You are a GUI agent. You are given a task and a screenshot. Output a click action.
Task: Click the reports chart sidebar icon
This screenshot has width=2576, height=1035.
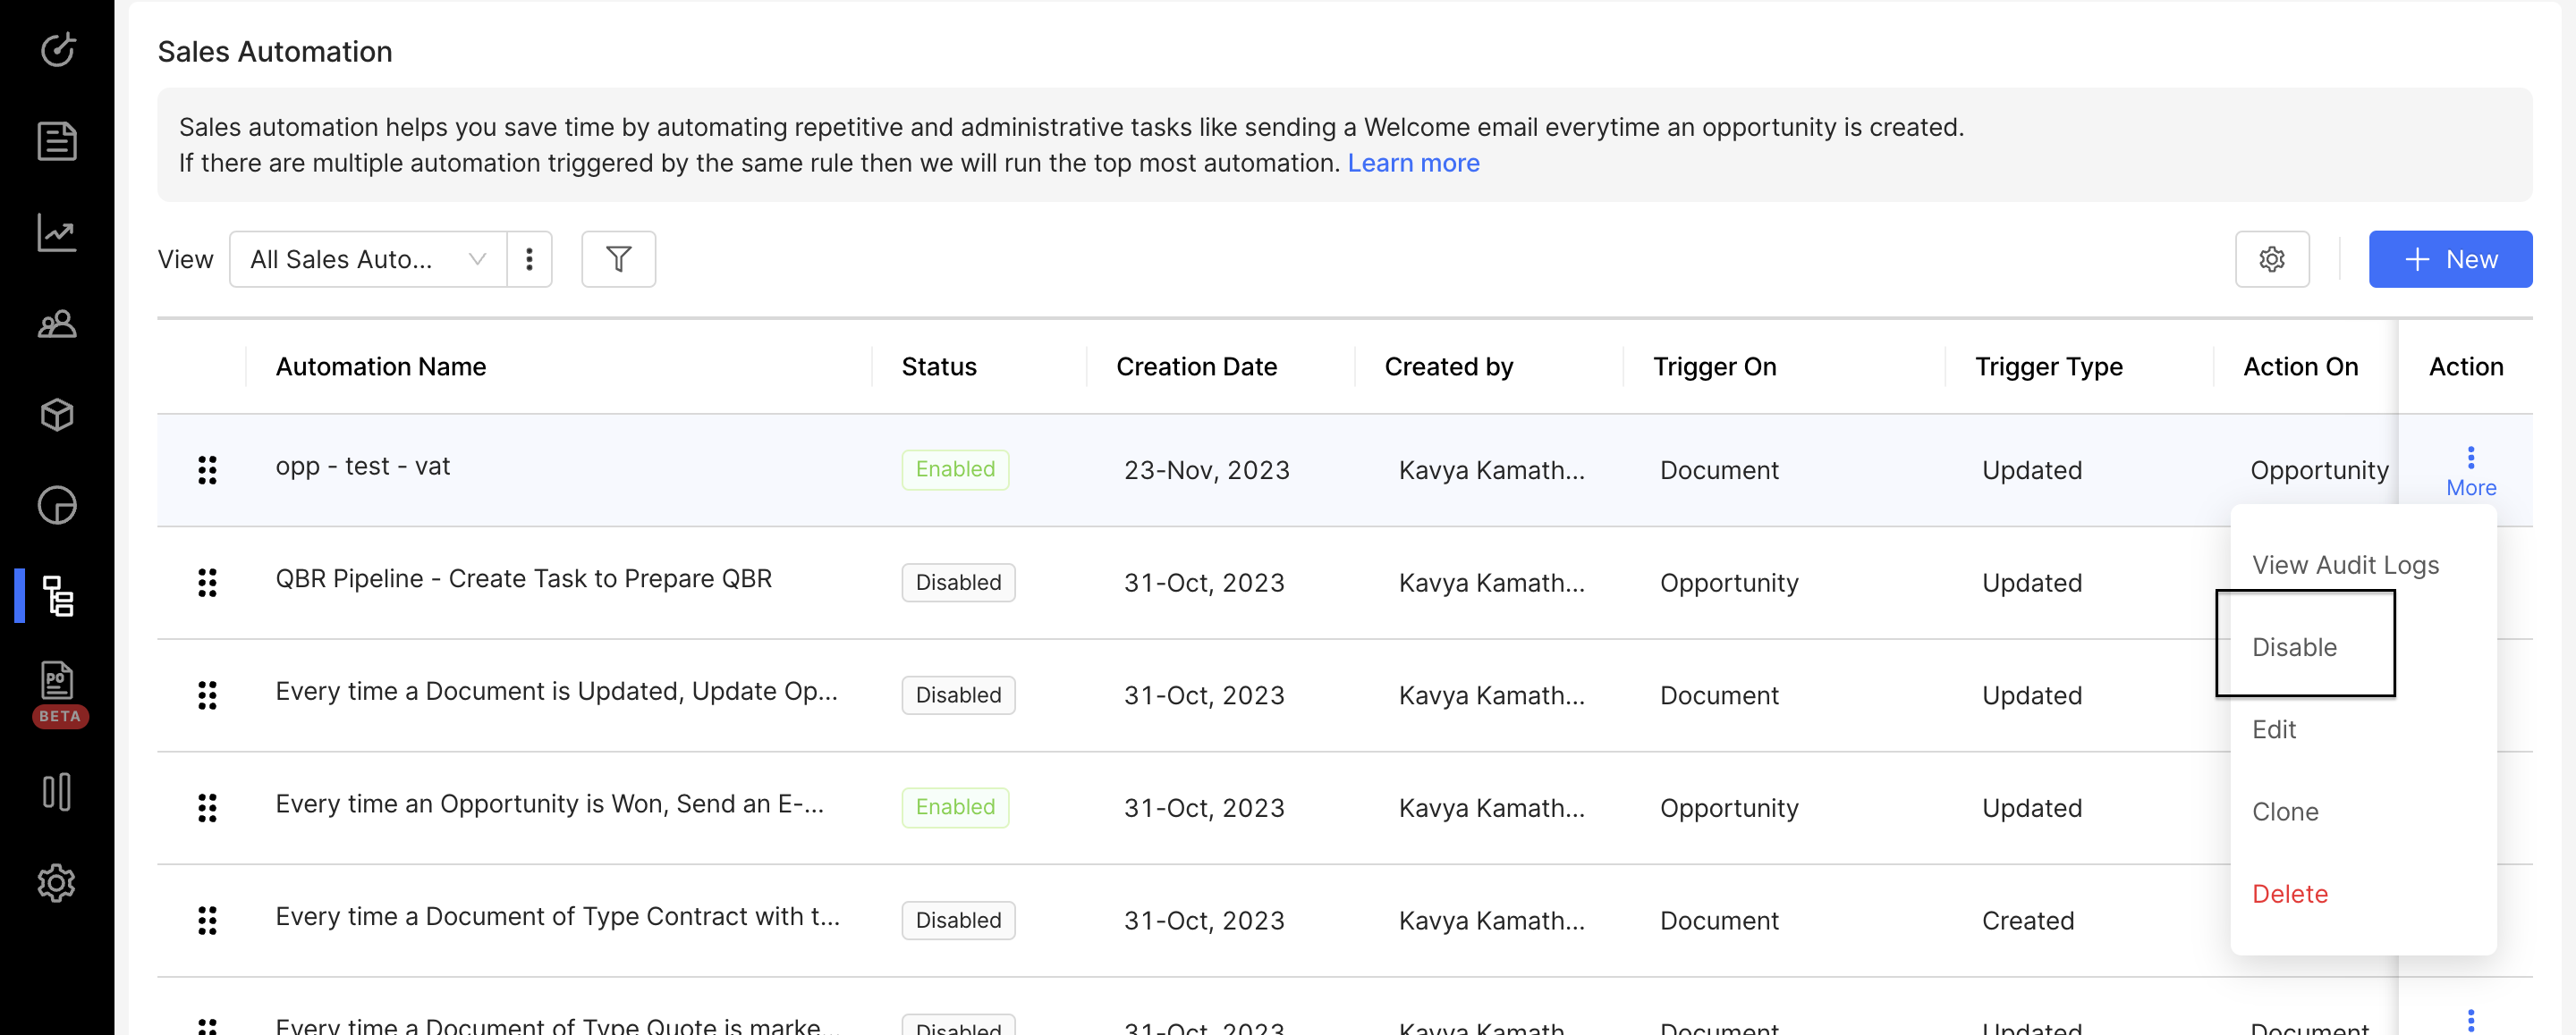pos(57,232)
